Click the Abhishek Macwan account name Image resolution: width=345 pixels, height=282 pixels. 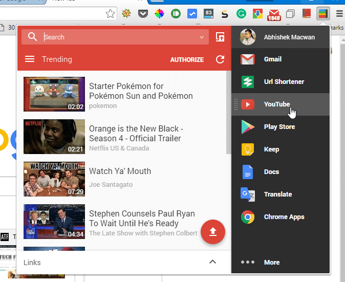(289, 37)
